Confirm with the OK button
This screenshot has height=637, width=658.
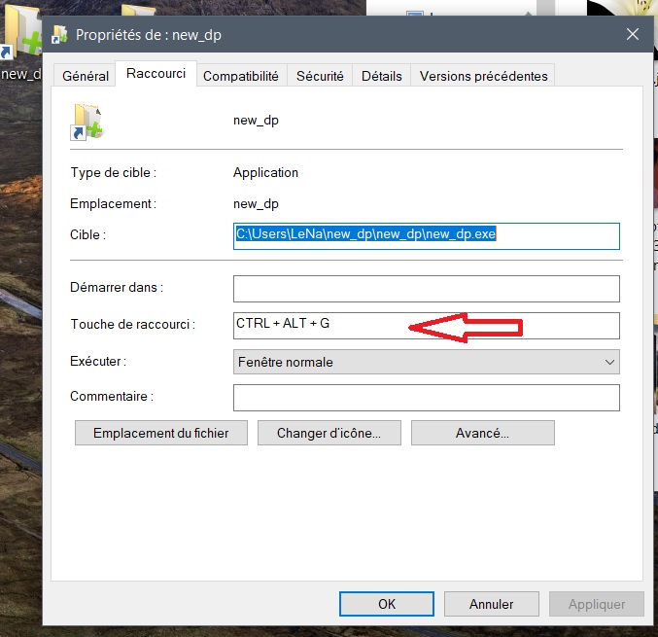[x=387, y=604]
